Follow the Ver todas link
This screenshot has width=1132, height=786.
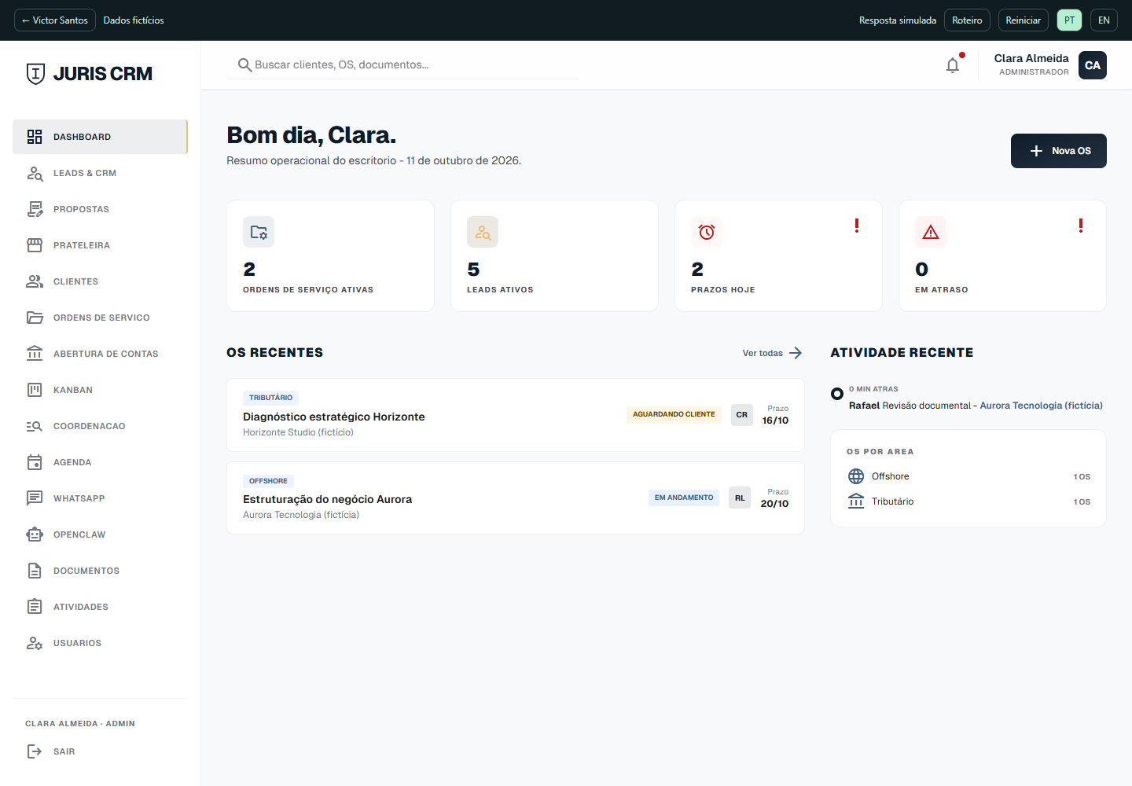[772, 353]
